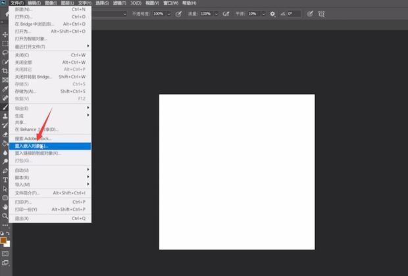This screenshot has width=408, height=276.
Task: Click the white document canvas
Action: point(237,172)
